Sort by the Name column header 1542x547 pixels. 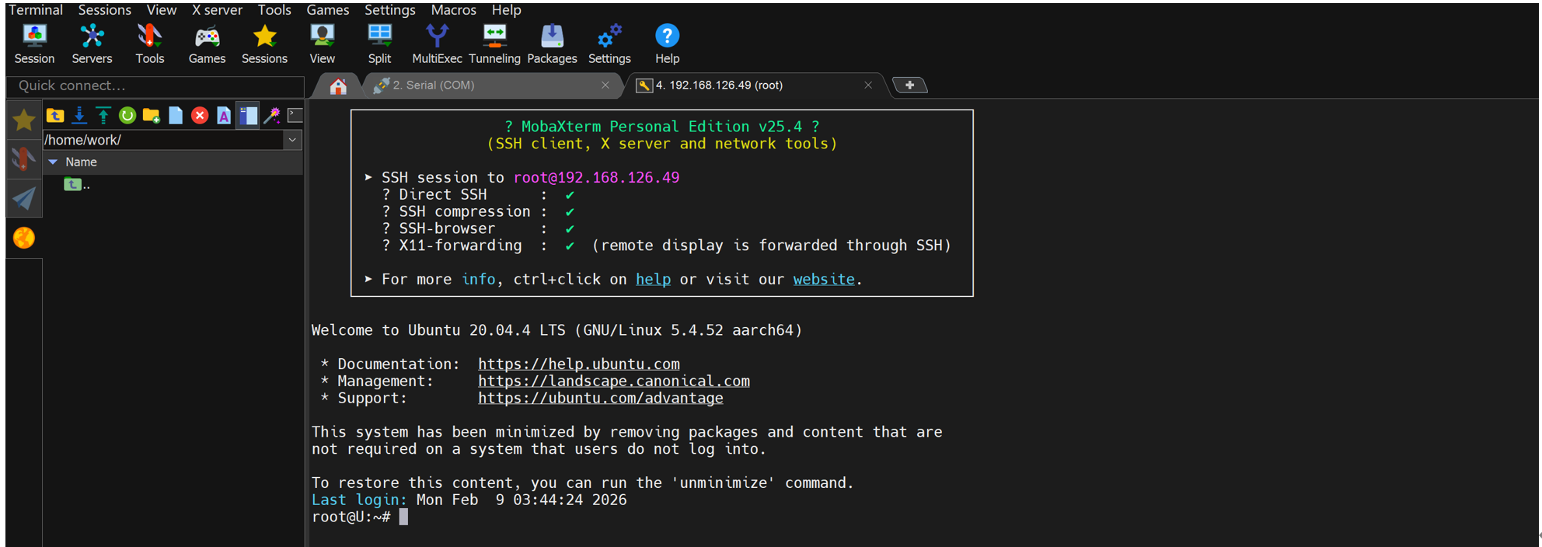click(x=173, y=162)
